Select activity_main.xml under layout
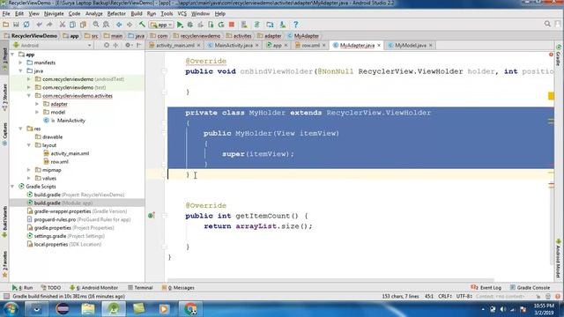Screen dimensions: 564x317 point(70,153)
